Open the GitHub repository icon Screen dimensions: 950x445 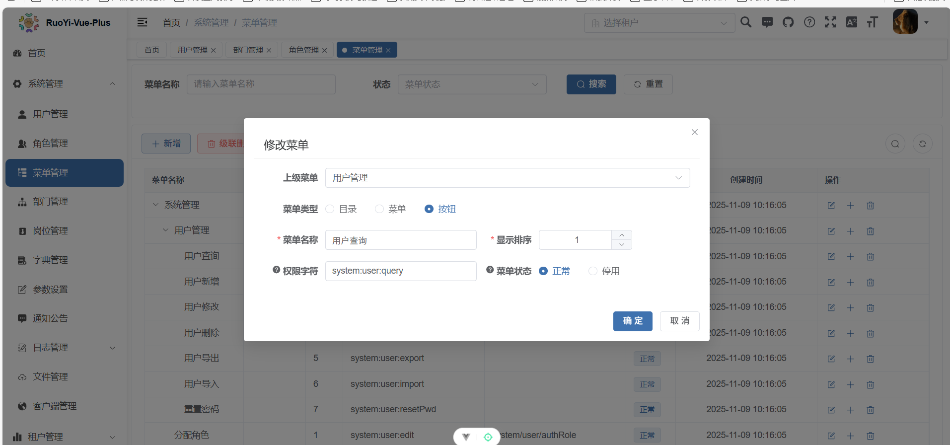click(x=788, y=22)
